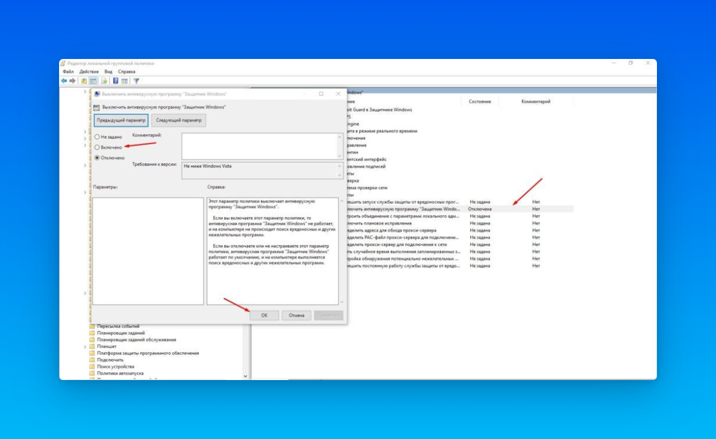This screenshot has width=716, height=439.
Task: Click policy icon beside dialog title heading
Action: pyautogui.click(x=97, y=107)
